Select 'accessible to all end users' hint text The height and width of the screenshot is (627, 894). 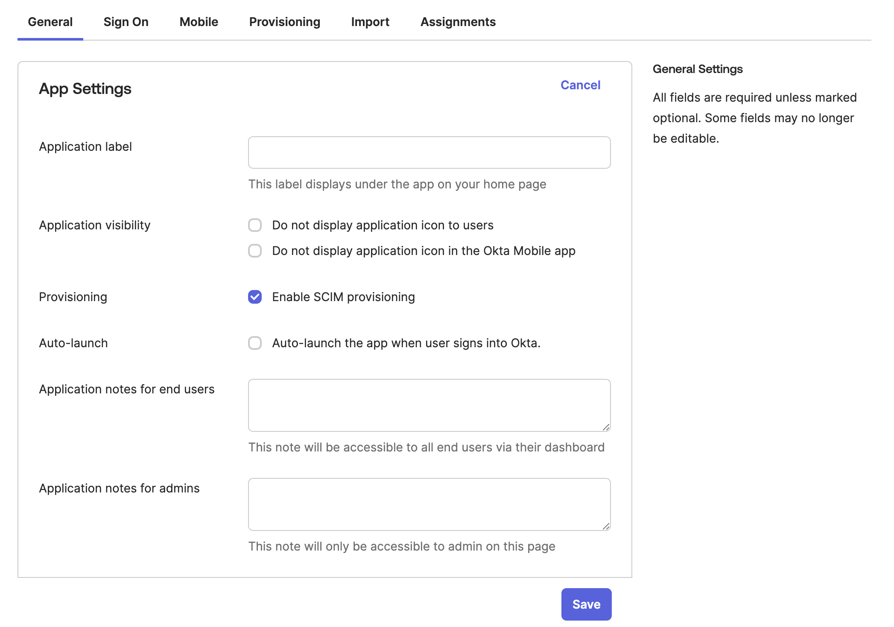click(x=427, y=447)
